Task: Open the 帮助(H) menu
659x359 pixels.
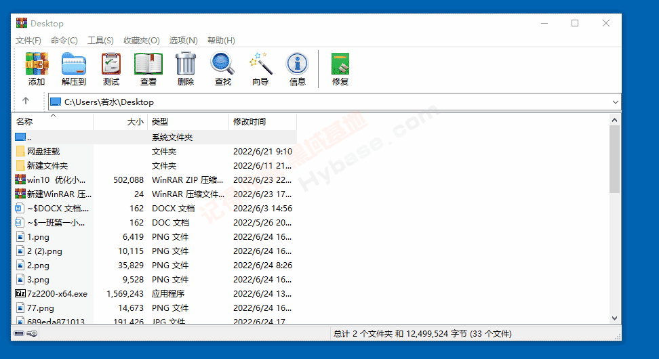Action: coord(221,41)
